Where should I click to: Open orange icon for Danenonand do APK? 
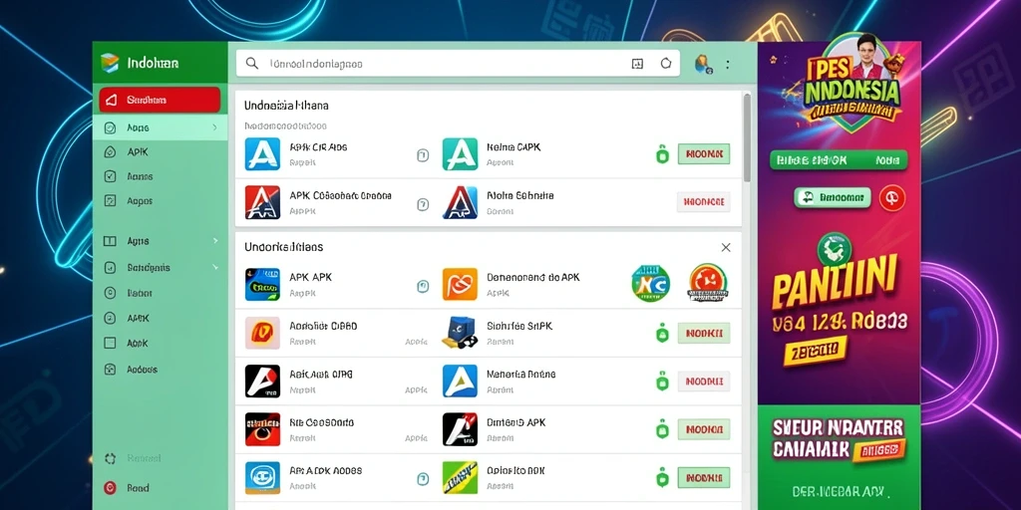[460, 284]
